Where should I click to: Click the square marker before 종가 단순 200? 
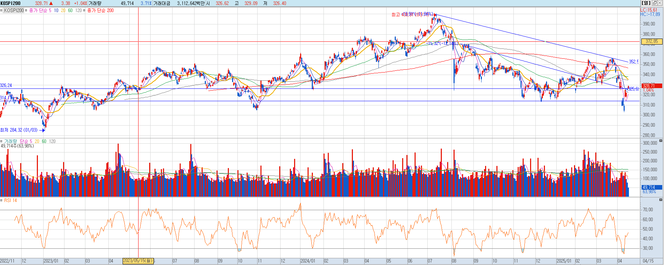point(84,11)
